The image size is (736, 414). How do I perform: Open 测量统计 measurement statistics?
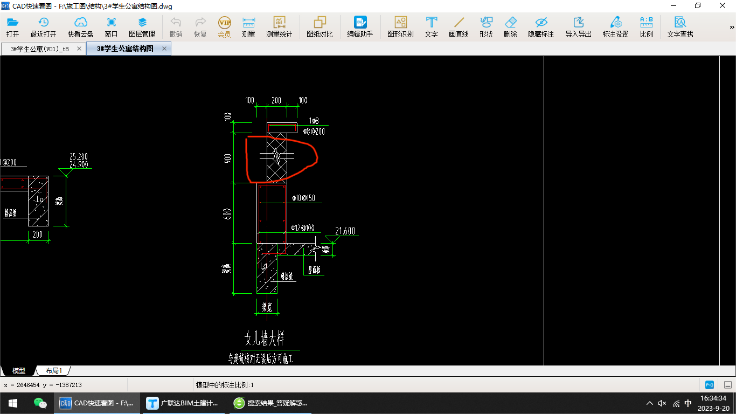[279, 27]
